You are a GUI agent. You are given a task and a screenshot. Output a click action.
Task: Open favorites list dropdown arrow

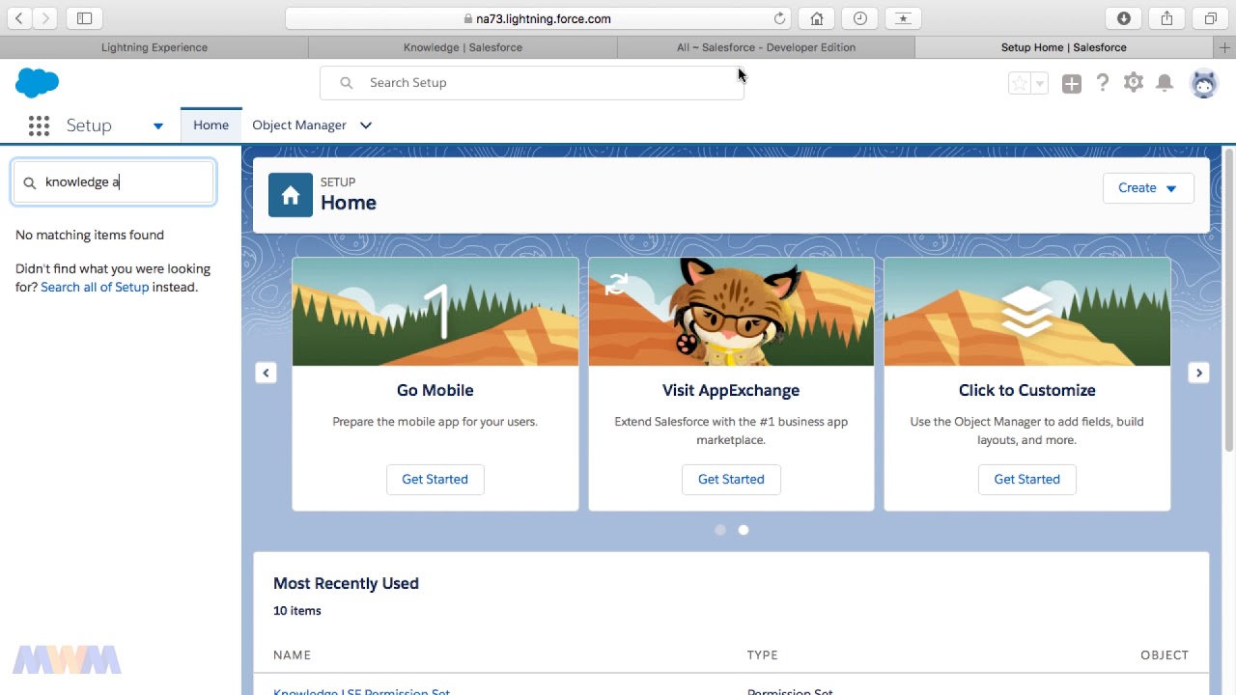(1040, 84)
